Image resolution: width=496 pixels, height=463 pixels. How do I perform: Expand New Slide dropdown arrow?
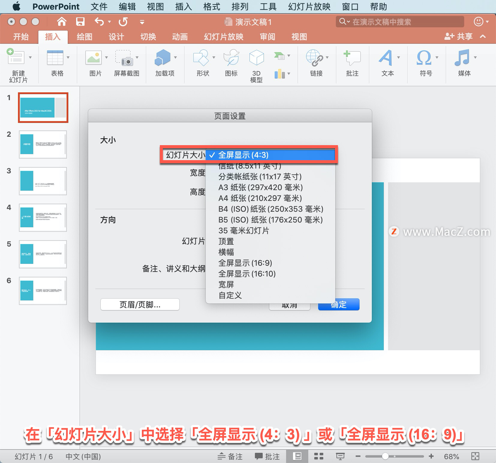point(30,57)
